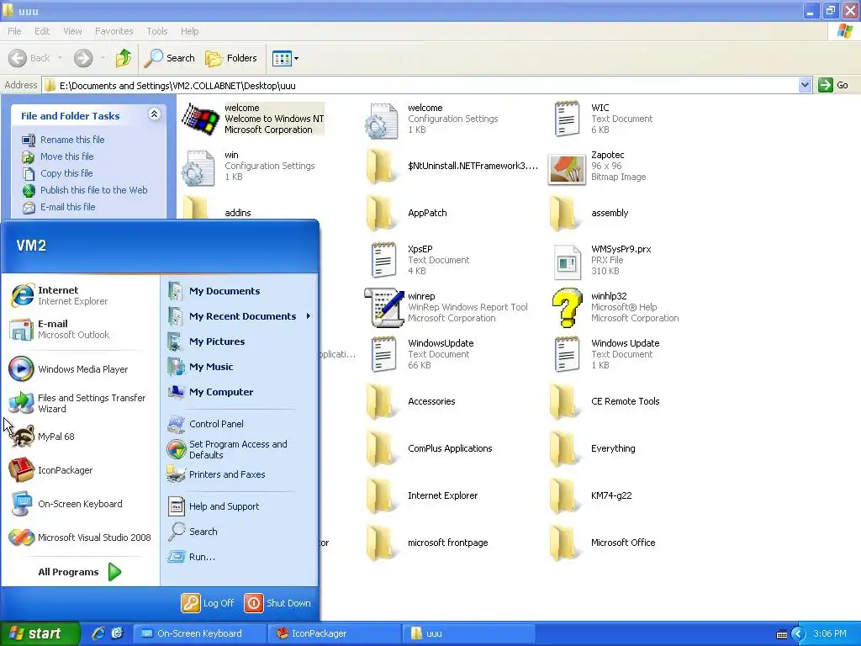Viewport: 861px width, 646px height.
Task: Select the welcome Windows NT application file
Action: [253, 119]
